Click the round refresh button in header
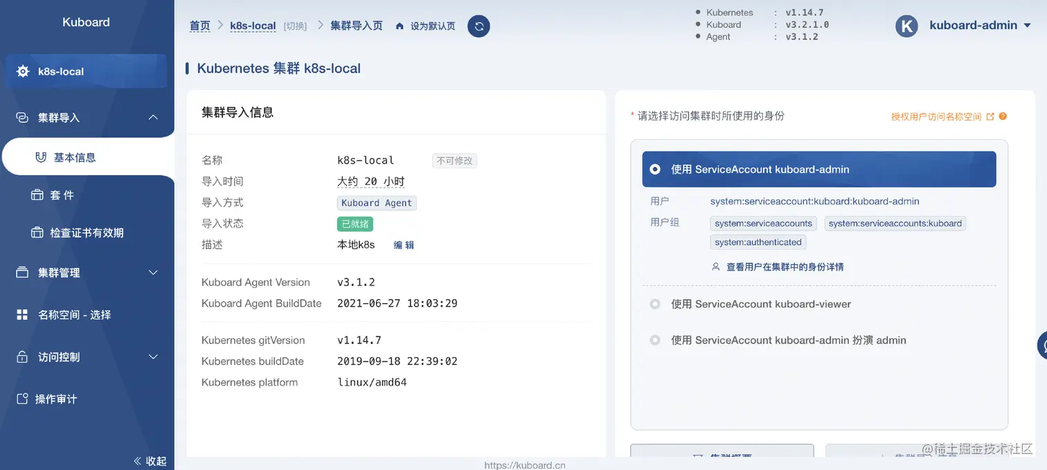The width and height of the screenshot is (1047, 470). coord(478,26)
